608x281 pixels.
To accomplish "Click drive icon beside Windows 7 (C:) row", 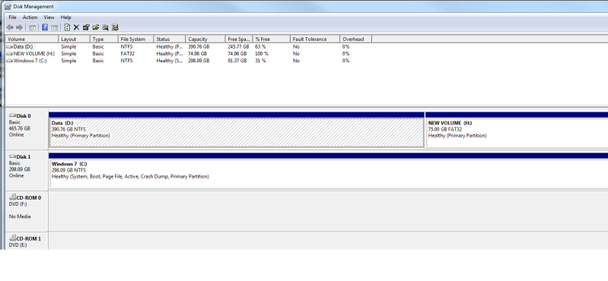I will pyautogui.click(x=9, y=61).
